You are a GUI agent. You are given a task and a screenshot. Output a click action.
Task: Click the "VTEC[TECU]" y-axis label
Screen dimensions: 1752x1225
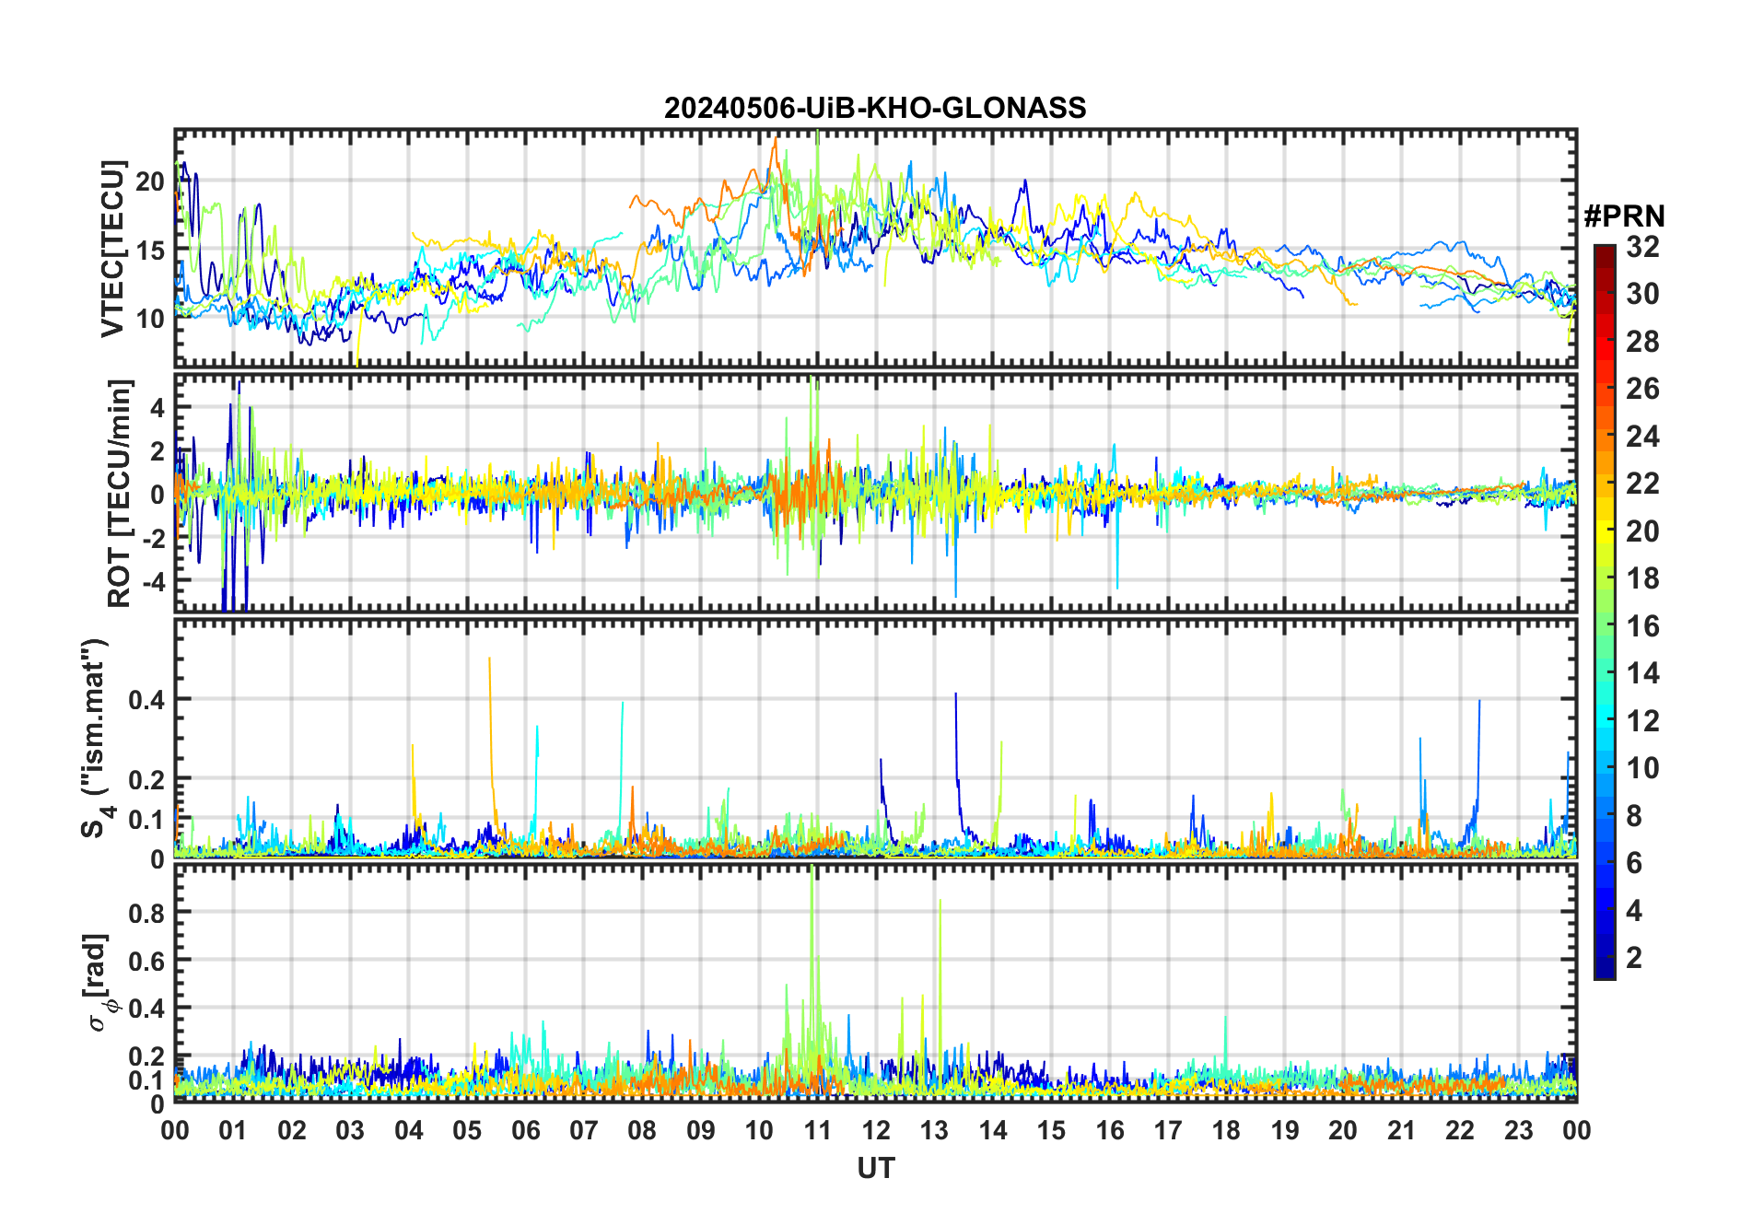(112, 249)
